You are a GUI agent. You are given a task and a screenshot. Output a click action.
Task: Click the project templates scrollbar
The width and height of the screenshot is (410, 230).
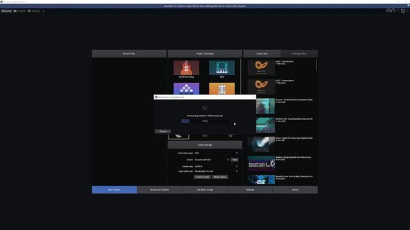tap(241, 77)
